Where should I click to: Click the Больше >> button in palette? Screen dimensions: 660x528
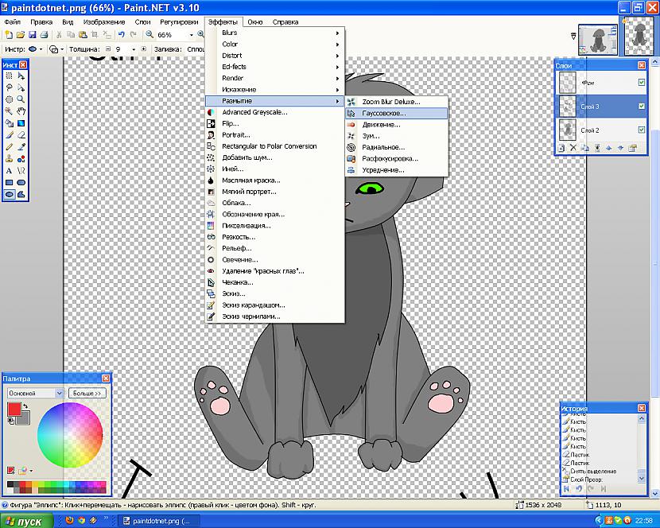click(x=87, y=393)
